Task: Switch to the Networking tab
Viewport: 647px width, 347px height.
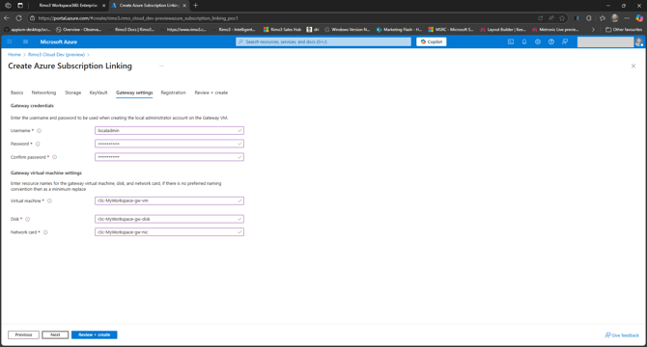Action: (43, 93)
